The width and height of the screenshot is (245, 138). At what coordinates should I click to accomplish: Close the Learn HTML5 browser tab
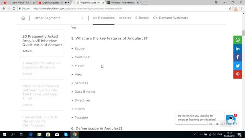click(34, 3)
